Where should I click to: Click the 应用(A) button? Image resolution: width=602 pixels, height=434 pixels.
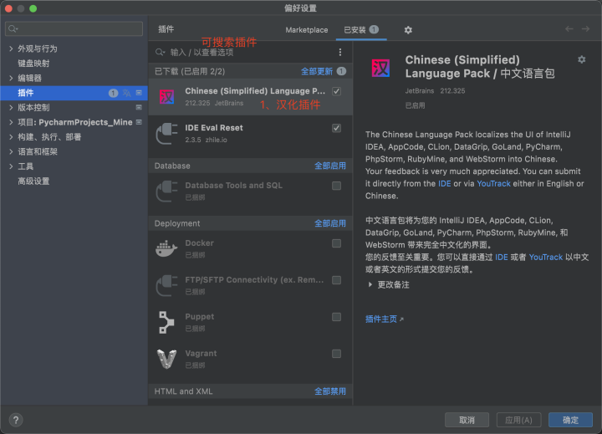518,420
